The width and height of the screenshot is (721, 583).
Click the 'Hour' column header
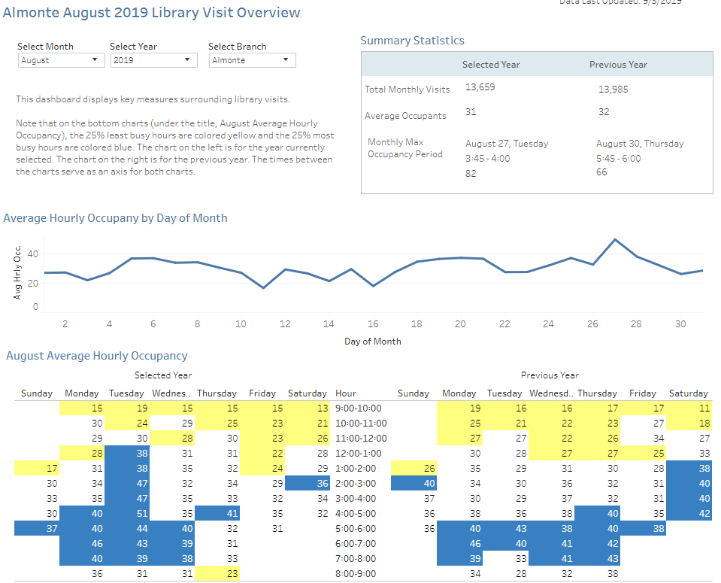point(346,393)
